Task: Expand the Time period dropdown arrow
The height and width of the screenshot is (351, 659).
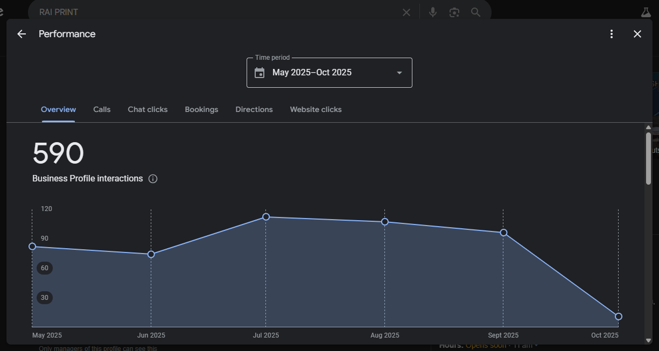Action: pos(399,73)
